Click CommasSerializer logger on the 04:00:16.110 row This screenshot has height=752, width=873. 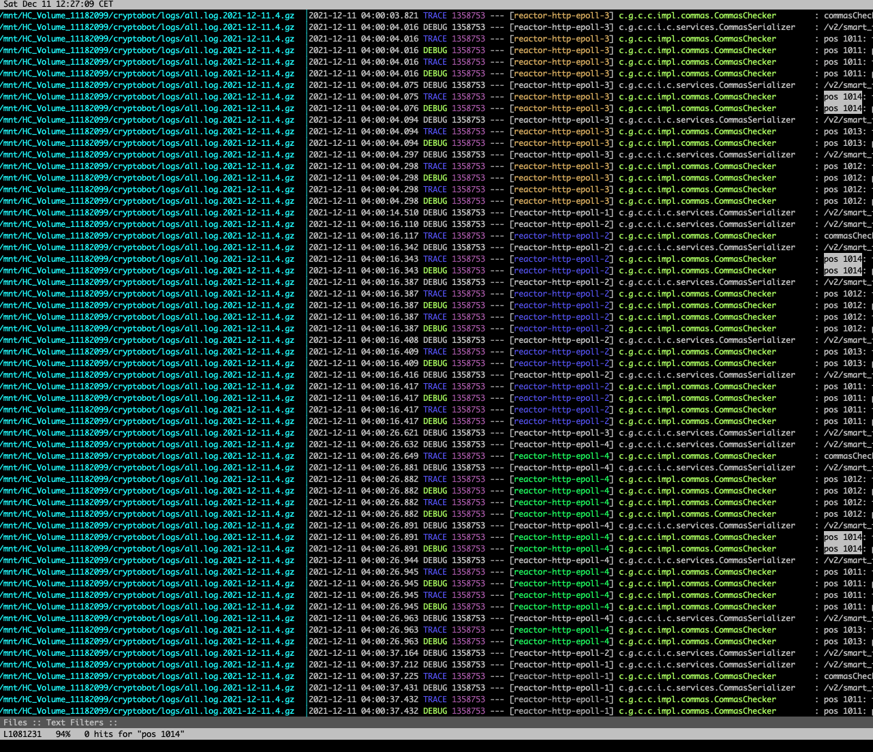click(707, 224)
